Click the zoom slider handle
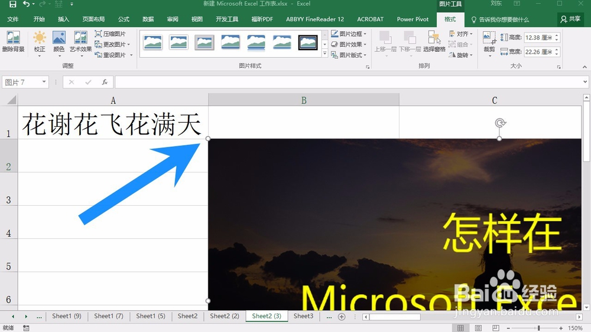Viewport: 591px width, 332px height. click(539, 328)
